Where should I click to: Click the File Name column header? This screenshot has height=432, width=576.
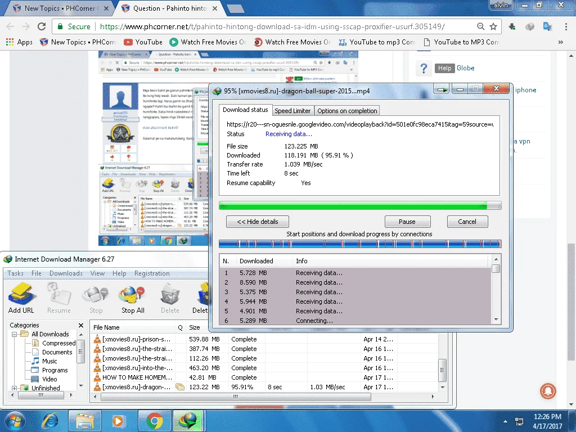133,327
